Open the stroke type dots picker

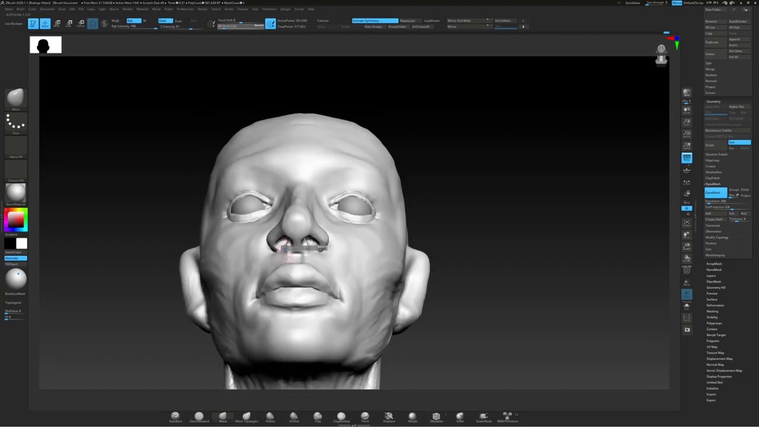click(15, 123)
